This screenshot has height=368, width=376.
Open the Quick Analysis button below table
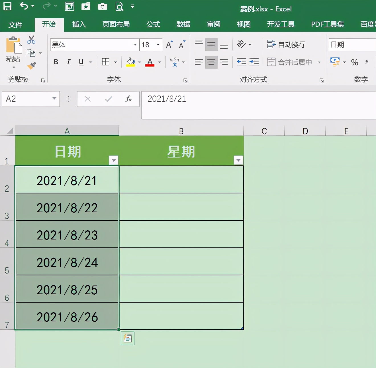(128, 338)
